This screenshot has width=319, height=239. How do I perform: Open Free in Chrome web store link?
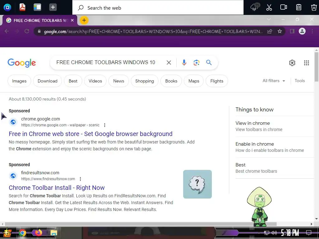coord(91,134)
